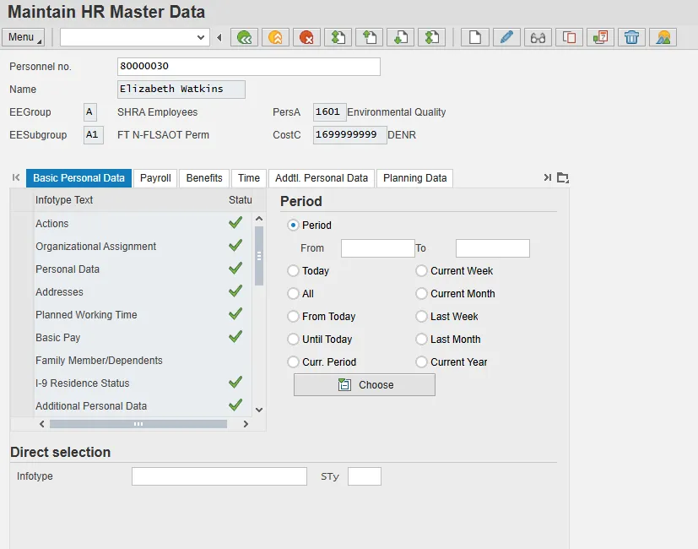Viewport: 698px width, 549px height.
Task: Click the Create blank page icon
Action: (x=475, y=37)
